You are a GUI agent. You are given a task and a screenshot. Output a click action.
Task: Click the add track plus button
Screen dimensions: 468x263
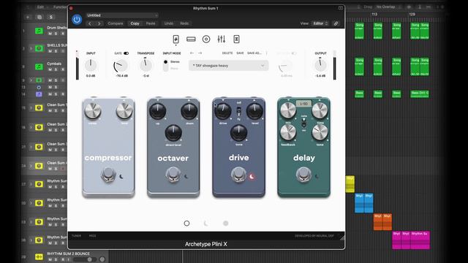tap(28, 18)
